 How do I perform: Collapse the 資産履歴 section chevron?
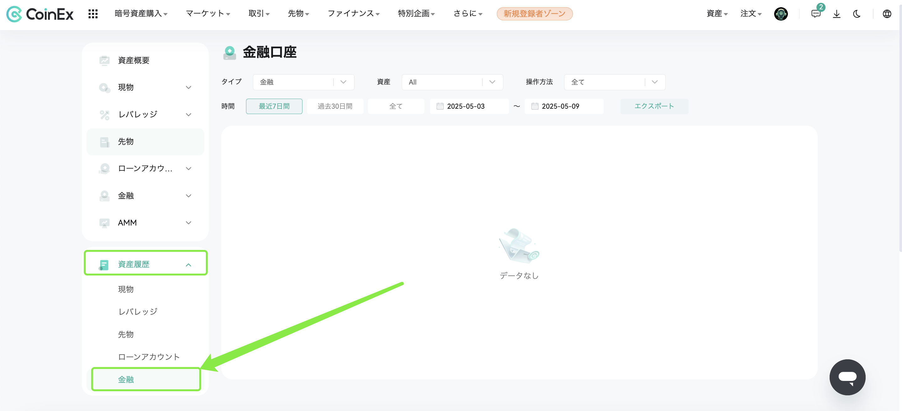click(188, 265)
